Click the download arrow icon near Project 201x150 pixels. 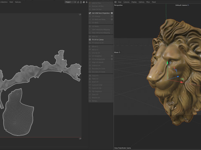point(87,2)
